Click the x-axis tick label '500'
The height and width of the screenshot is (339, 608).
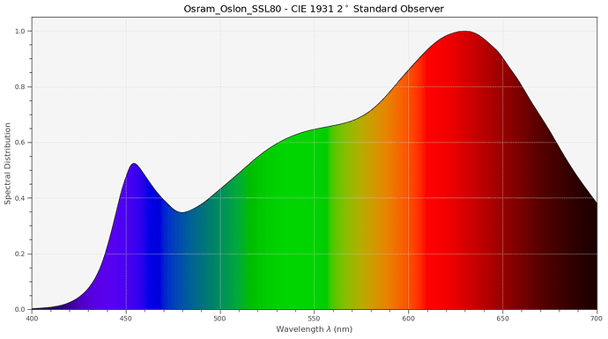click(220, 319)
